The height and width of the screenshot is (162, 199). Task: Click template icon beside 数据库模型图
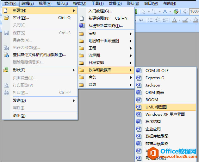pos(139,136)
